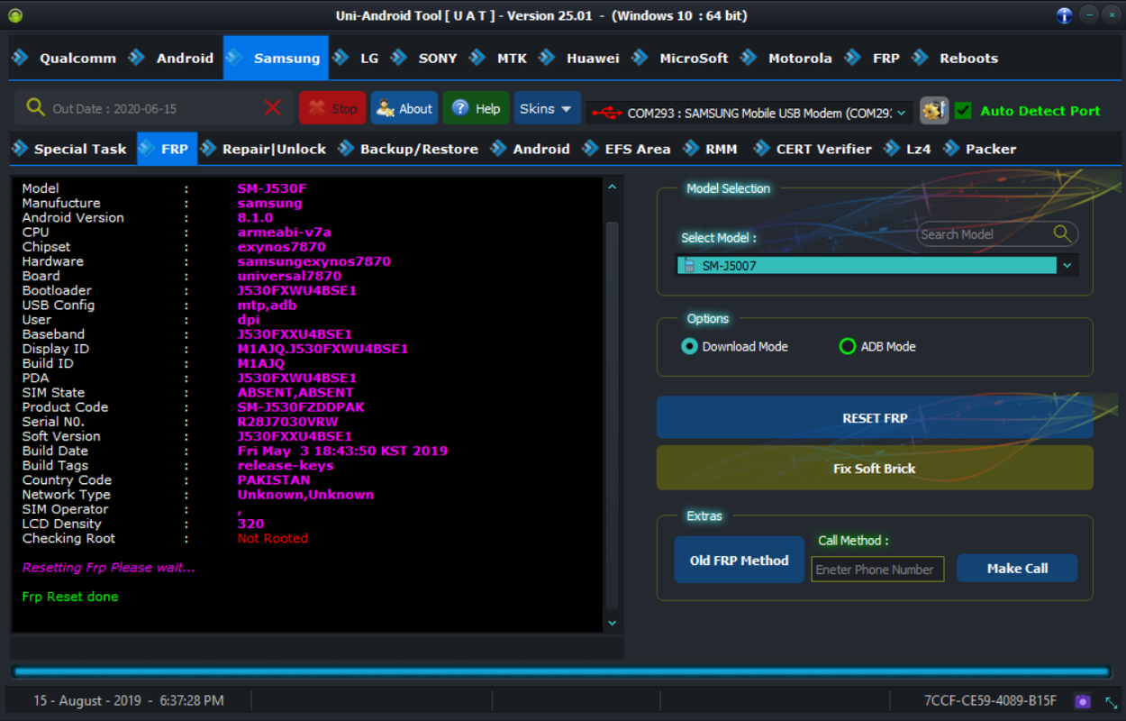The image size is (1126, 721).
Task: Click the phone icon next to SM-J5007
Action: pos(690,266)
